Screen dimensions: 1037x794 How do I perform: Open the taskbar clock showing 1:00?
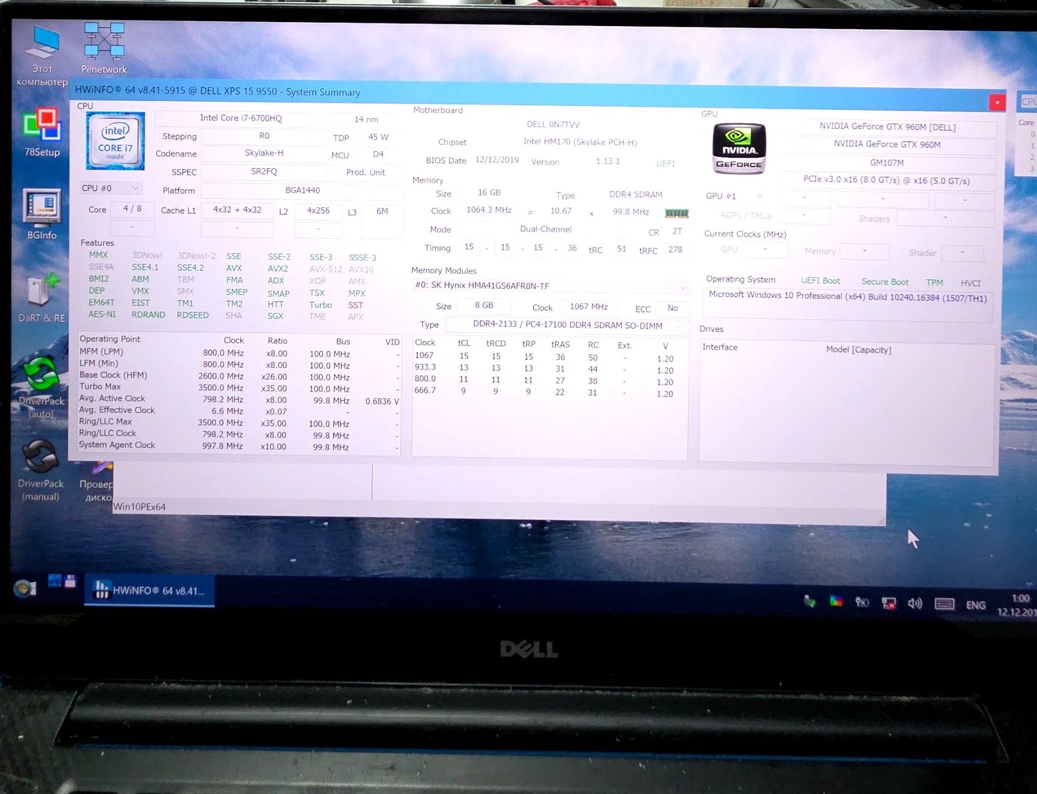[1018, 605]
